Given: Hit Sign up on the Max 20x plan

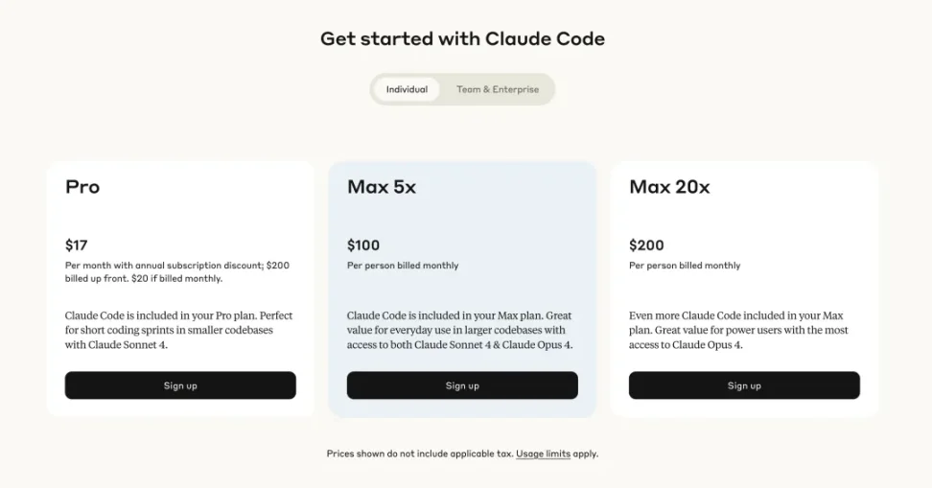Looking at the screenshot, I should coord(744,385).
